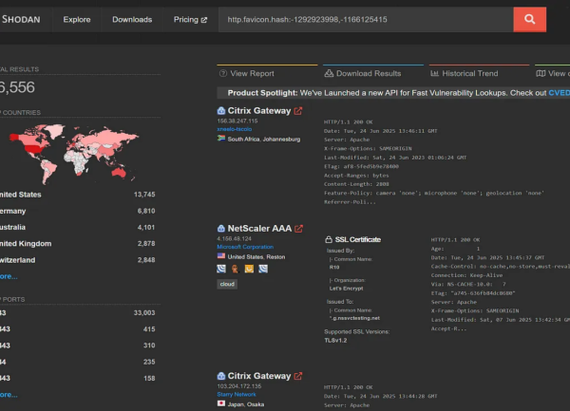Click the United States flag icon
The height and width of the screenshot is (411, 570).
click(221, 255)
